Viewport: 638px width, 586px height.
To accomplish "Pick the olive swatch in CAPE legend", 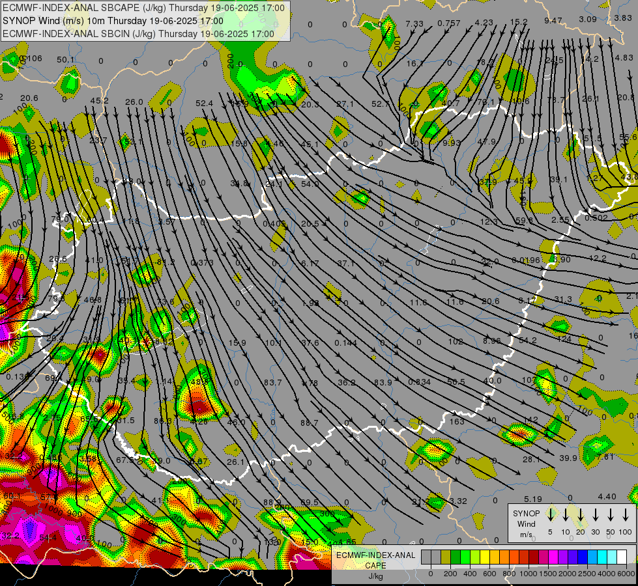I will [446, 557].
